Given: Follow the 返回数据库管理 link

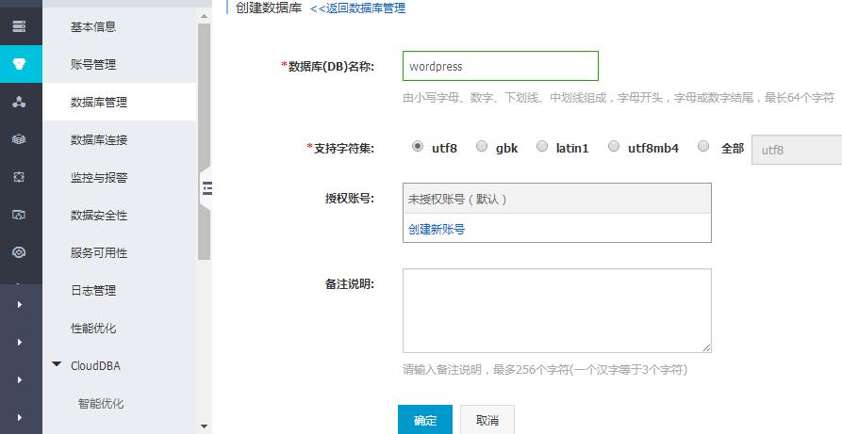Looking at the screenshot, I should [x=357, y=8].
